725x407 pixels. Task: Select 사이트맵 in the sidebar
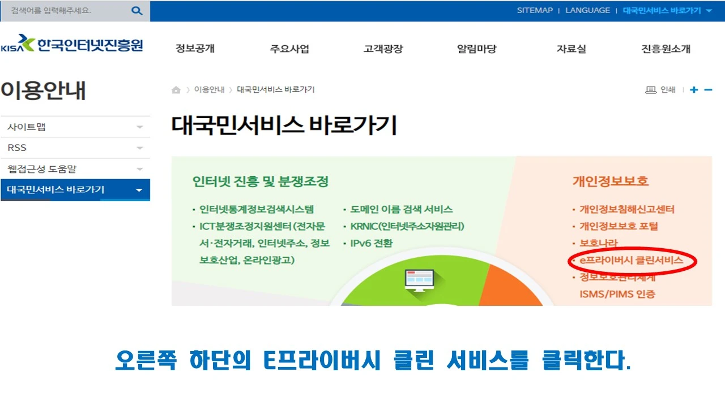[75, 127]
